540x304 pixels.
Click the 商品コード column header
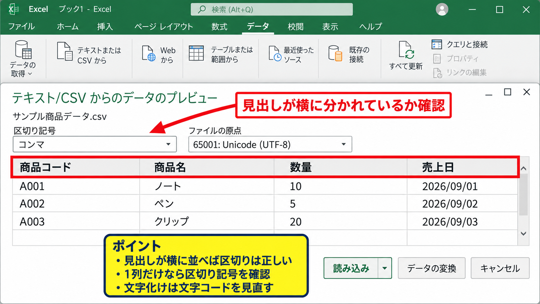click(x=76, y=167)
